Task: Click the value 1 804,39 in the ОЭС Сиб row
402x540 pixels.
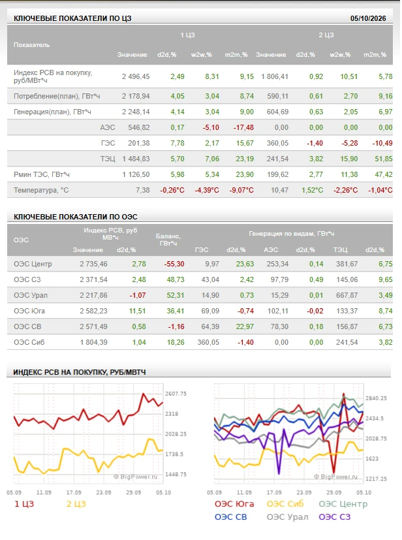Action: tap(93, 342)
